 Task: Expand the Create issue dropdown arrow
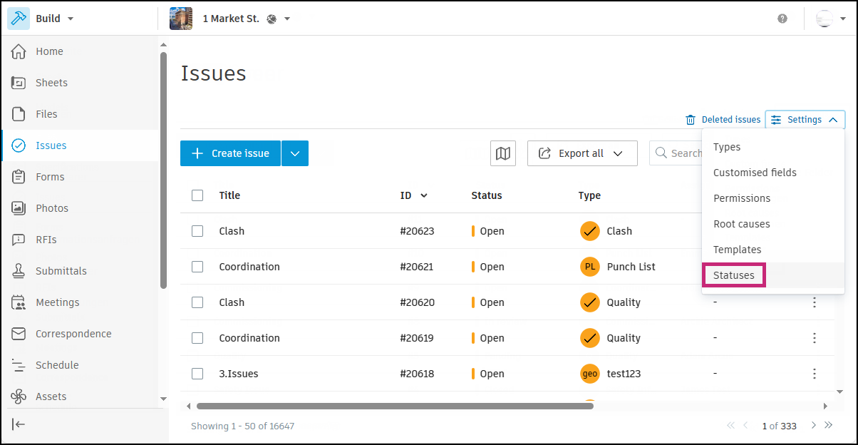[295, 153]
